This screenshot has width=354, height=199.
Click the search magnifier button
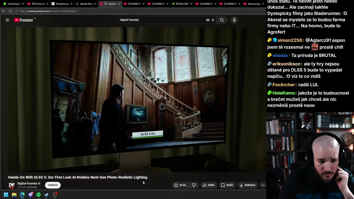click(222, 20)
